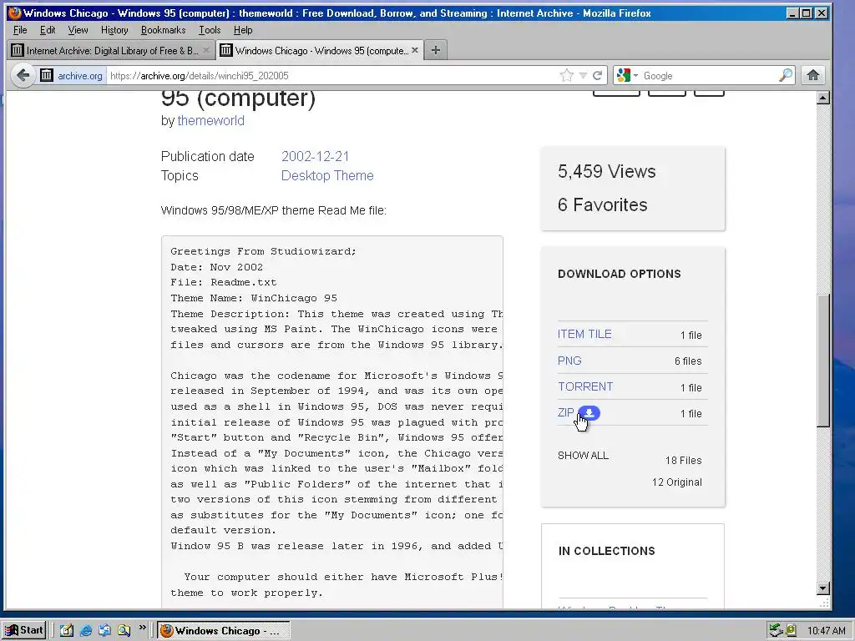Bookmark this page with the star icon
Image resolution: width=855 pixels, height=641 pixels.
click(x=567, y=75)
